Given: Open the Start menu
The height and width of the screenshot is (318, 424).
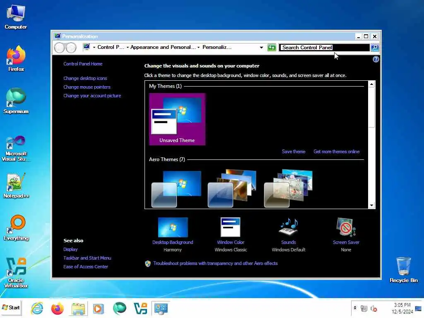Looking at the screenshot, I should (11, 308).
